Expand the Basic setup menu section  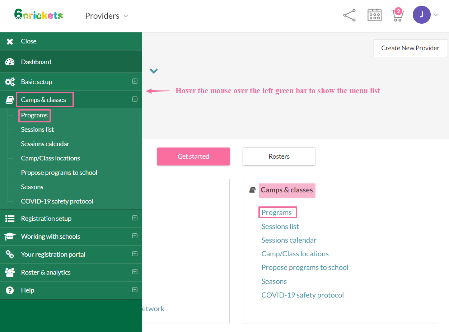coord(135,81)
